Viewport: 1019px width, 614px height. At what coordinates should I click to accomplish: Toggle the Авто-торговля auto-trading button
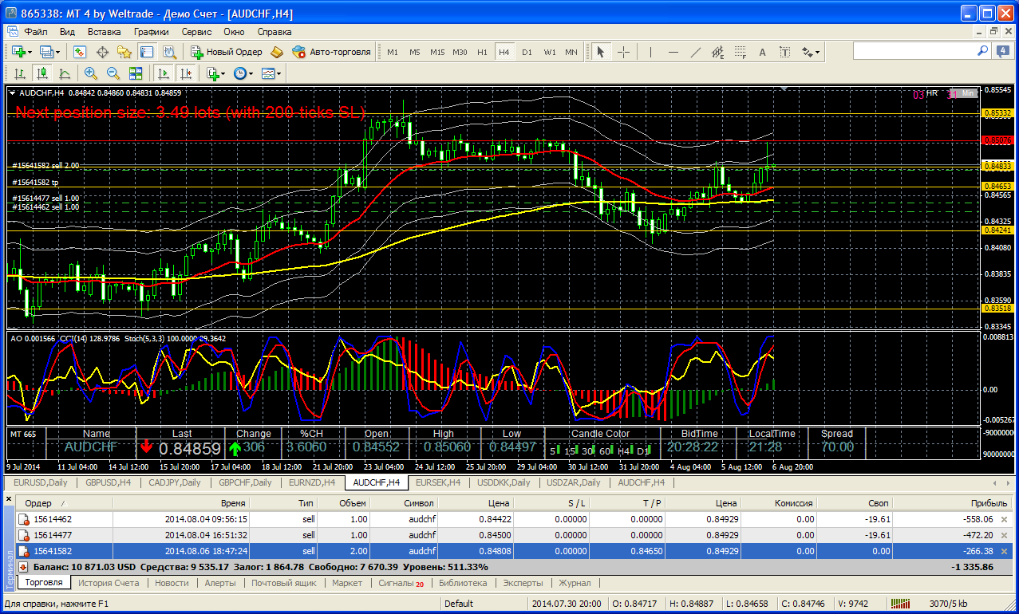[x=331, y=52]
